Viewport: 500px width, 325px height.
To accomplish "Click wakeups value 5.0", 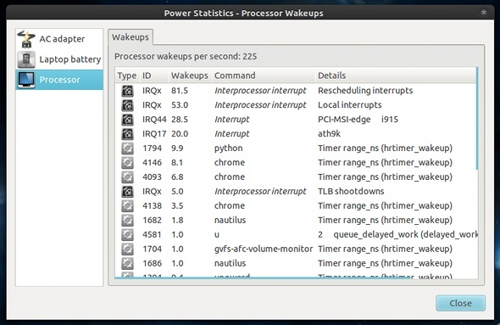I will (x=177, y=191).
